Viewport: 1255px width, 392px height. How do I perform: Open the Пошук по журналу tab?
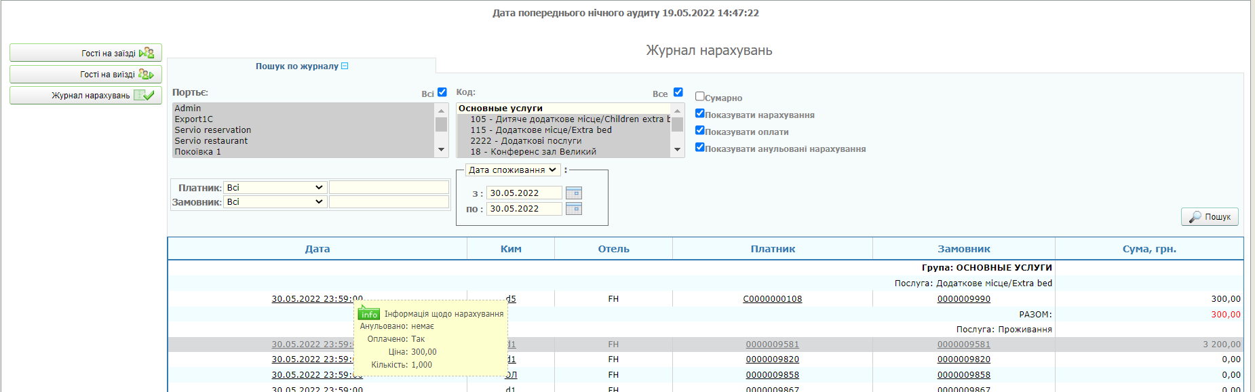[x=297, y=66]
